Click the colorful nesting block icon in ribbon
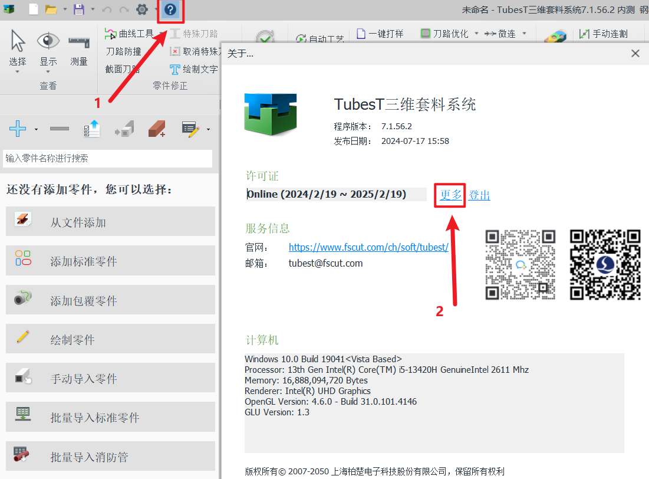649x479 pixels. pyautogui.click(x=555, y=37)
